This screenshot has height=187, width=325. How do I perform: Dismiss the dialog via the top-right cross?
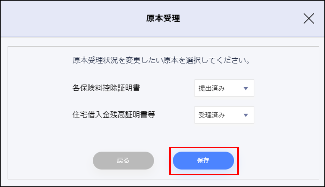point(309,18)
